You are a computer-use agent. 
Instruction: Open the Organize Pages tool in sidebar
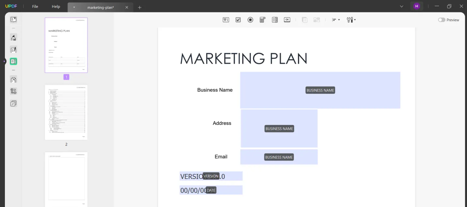13,80
